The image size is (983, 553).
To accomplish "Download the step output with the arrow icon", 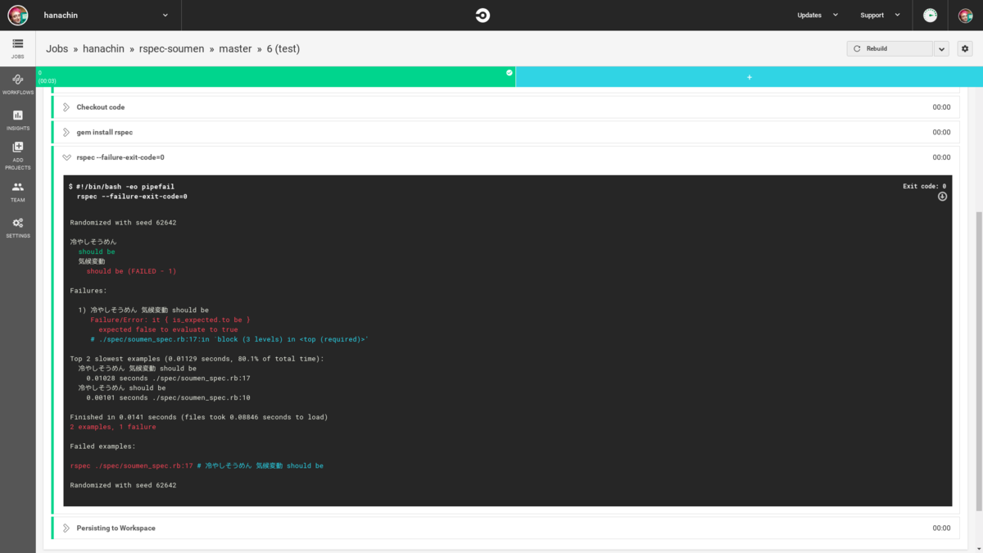I will pos(942,197).
